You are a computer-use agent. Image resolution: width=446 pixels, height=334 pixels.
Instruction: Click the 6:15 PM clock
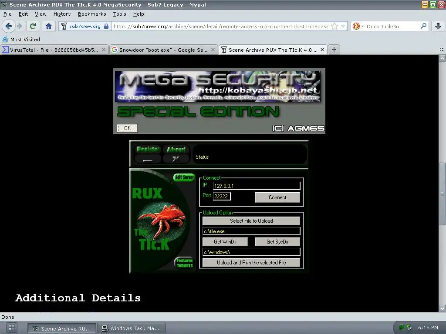(428, 327)
